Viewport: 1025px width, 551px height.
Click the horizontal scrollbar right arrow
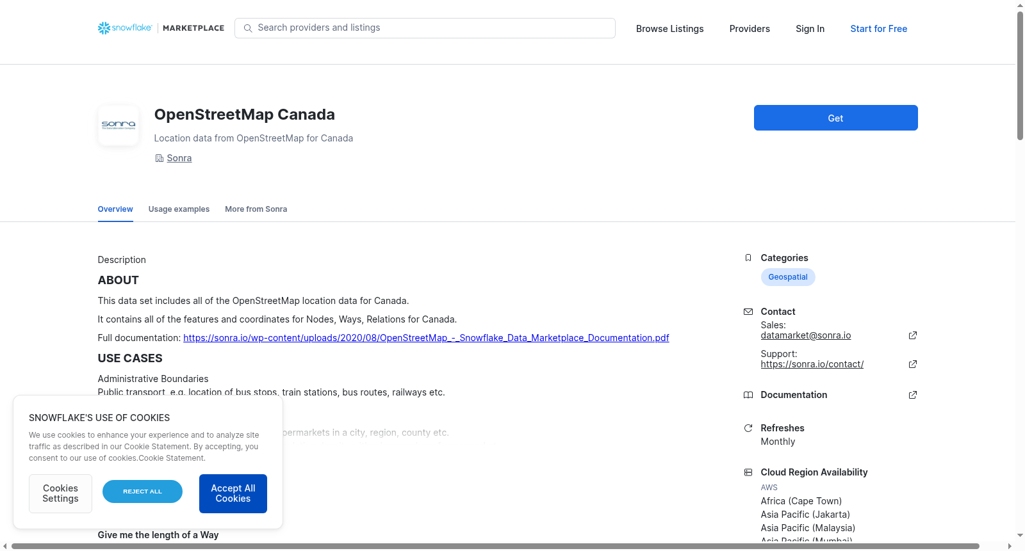click(1010, 547)
